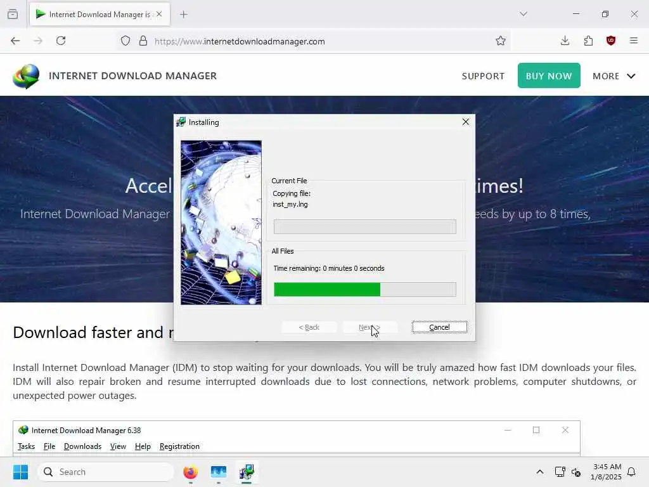The height and width of the screenshot is (487, 649).
Task: Click 'Internet Download Manager 6.38' title text
Action: (x=86, y=431)
